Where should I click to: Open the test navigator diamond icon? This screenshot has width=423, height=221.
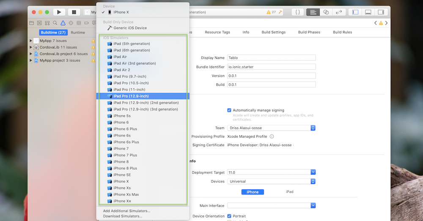pyautogui.click(x=71, y=23)
